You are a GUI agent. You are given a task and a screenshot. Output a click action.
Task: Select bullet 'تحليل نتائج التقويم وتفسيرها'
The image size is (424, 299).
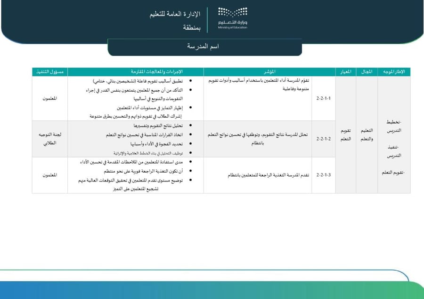tap(158, 126)
